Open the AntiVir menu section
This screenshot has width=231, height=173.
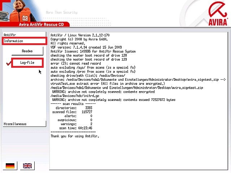point(24,35)
